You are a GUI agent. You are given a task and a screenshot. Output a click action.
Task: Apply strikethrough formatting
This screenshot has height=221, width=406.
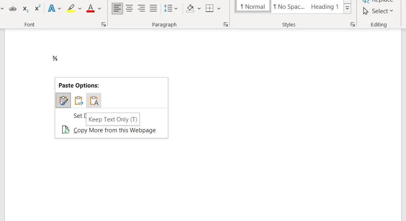[12, 9]
